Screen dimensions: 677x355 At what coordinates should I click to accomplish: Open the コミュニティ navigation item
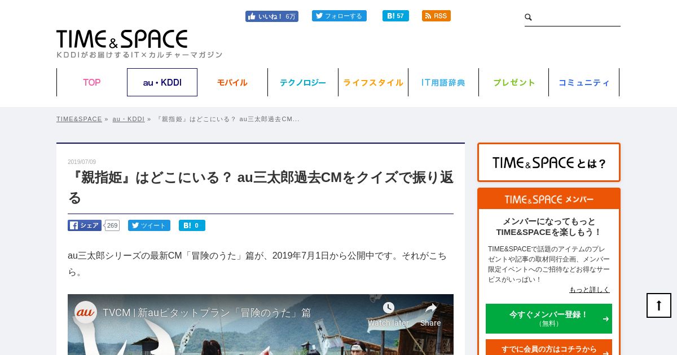pos(584,82)
